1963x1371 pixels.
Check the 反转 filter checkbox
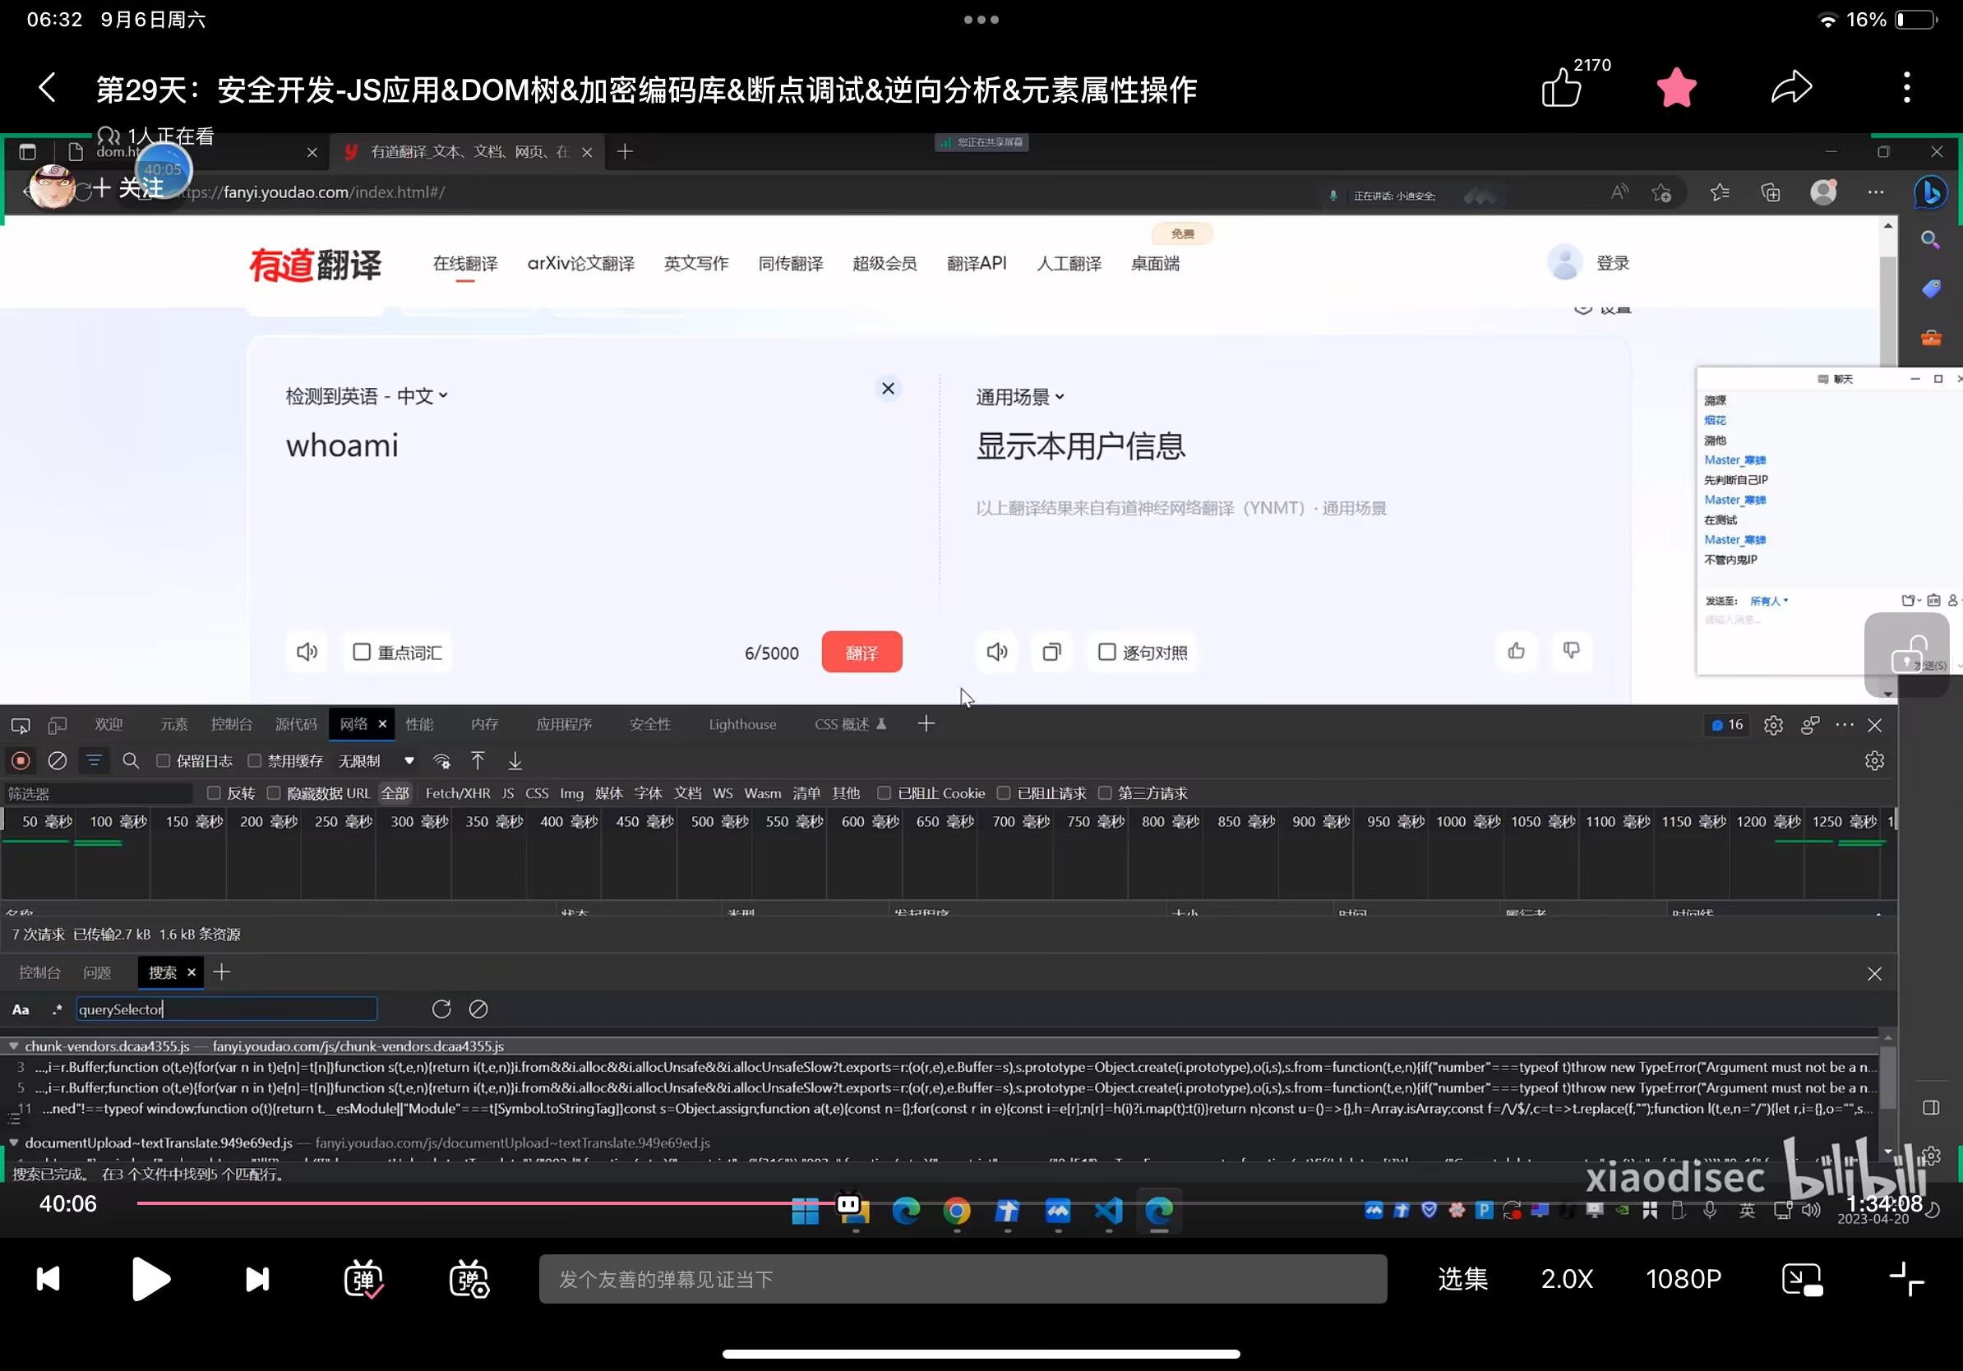pos(215,793)
